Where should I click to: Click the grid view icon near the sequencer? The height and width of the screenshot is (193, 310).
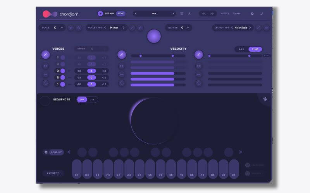[265, 99]
